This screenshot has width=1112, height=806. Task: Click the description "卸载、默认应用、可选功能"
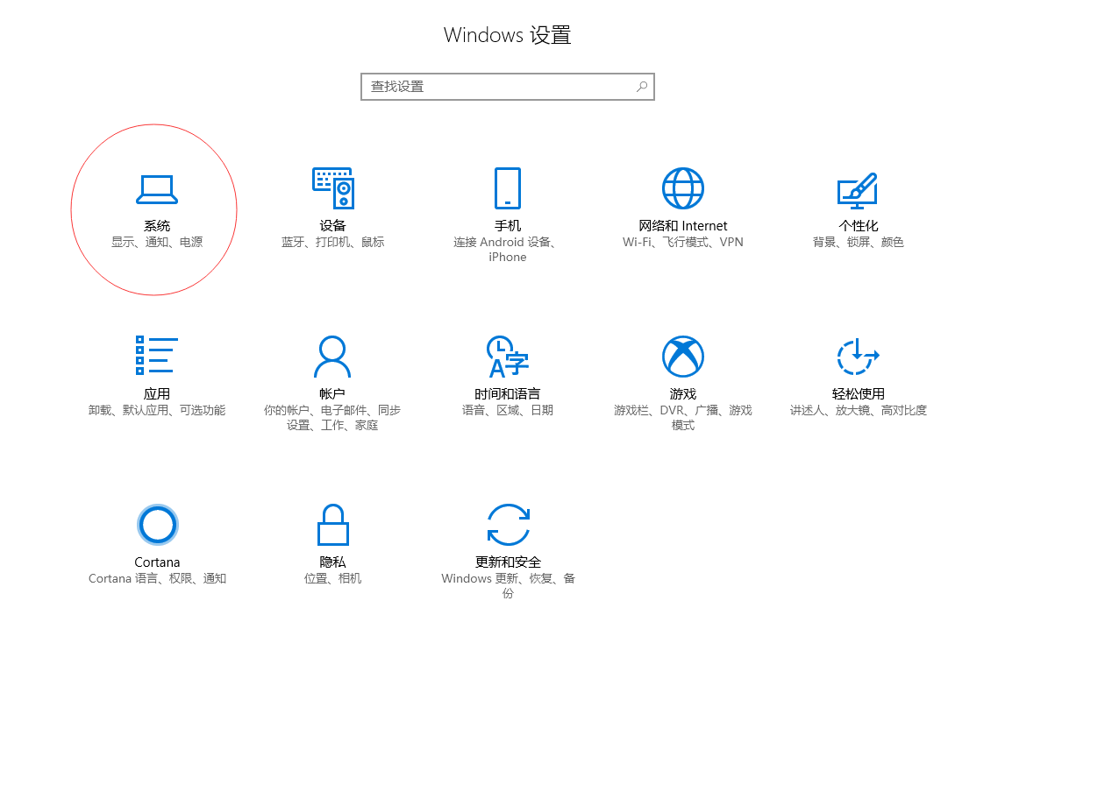[x=157, y=410]
